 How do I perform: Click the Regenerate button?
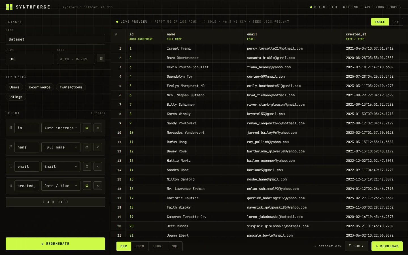coord(55,244)
